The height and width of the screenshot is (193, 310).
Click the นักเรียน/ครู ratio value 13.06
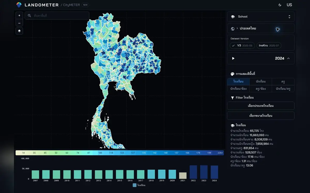coord(250,165)
